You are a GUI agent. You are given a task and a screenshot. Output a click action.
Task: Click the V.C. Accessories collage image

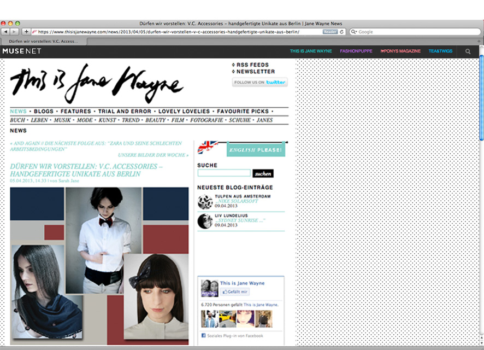[x=99, y=266]
